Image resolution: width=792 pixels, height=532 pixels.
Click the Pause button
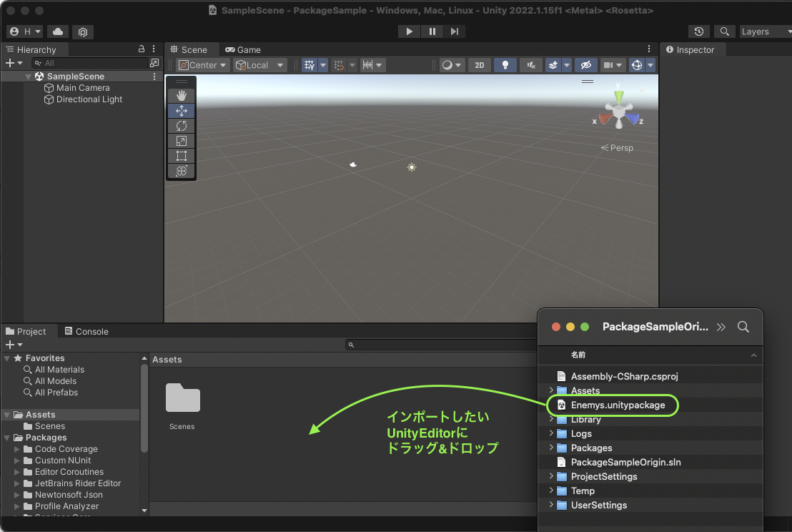click(432, 31)
